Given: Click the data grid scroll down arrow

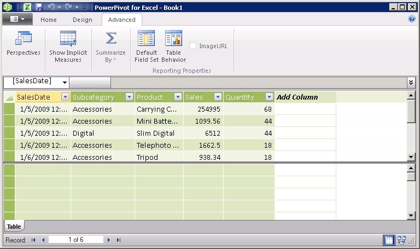Looking at the screenshot, I should [411, 157].
